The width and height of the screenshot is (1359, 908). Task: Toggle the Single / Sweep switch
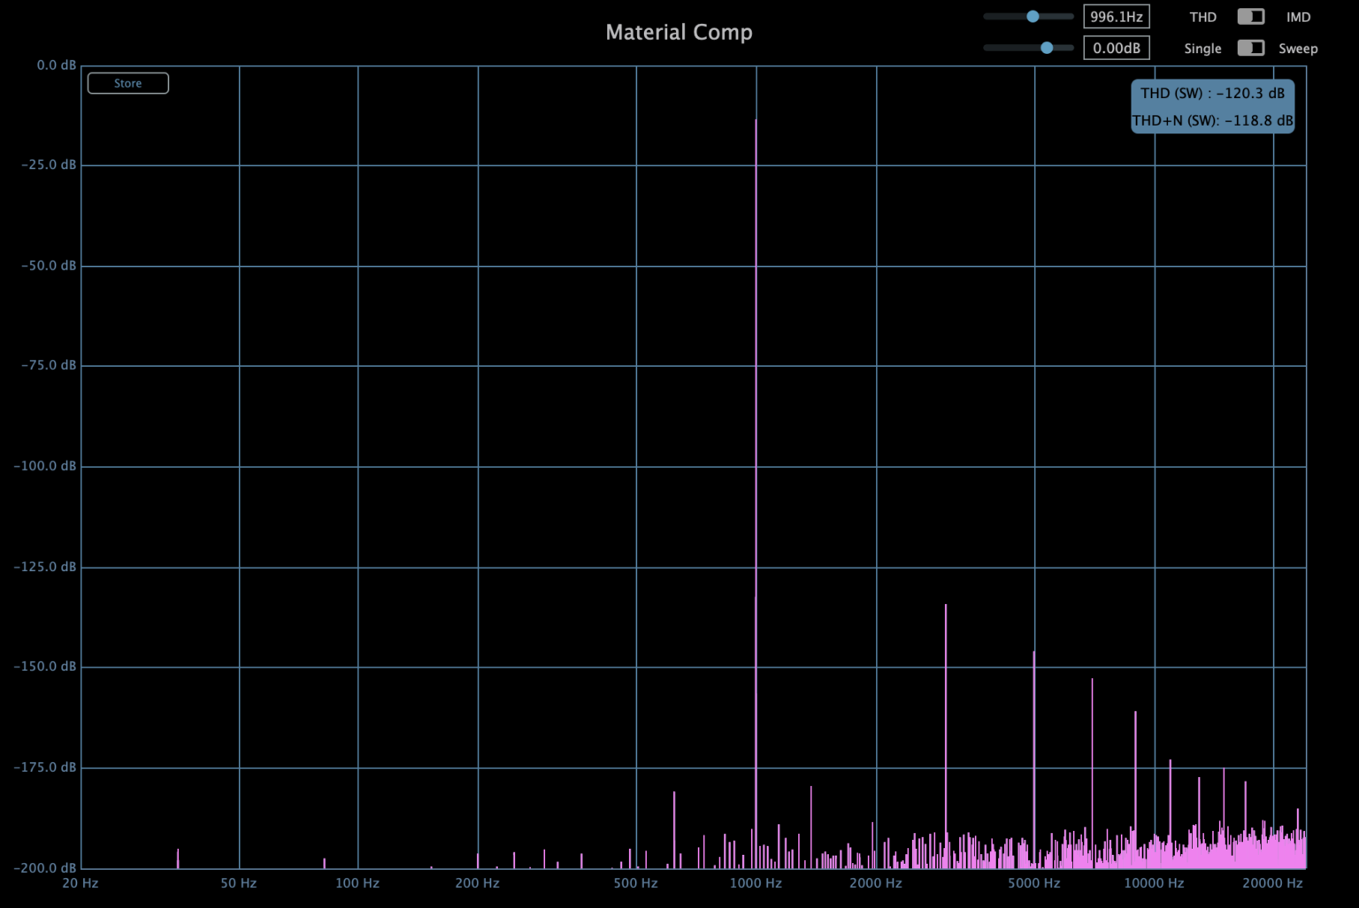tap(1250, 48)
